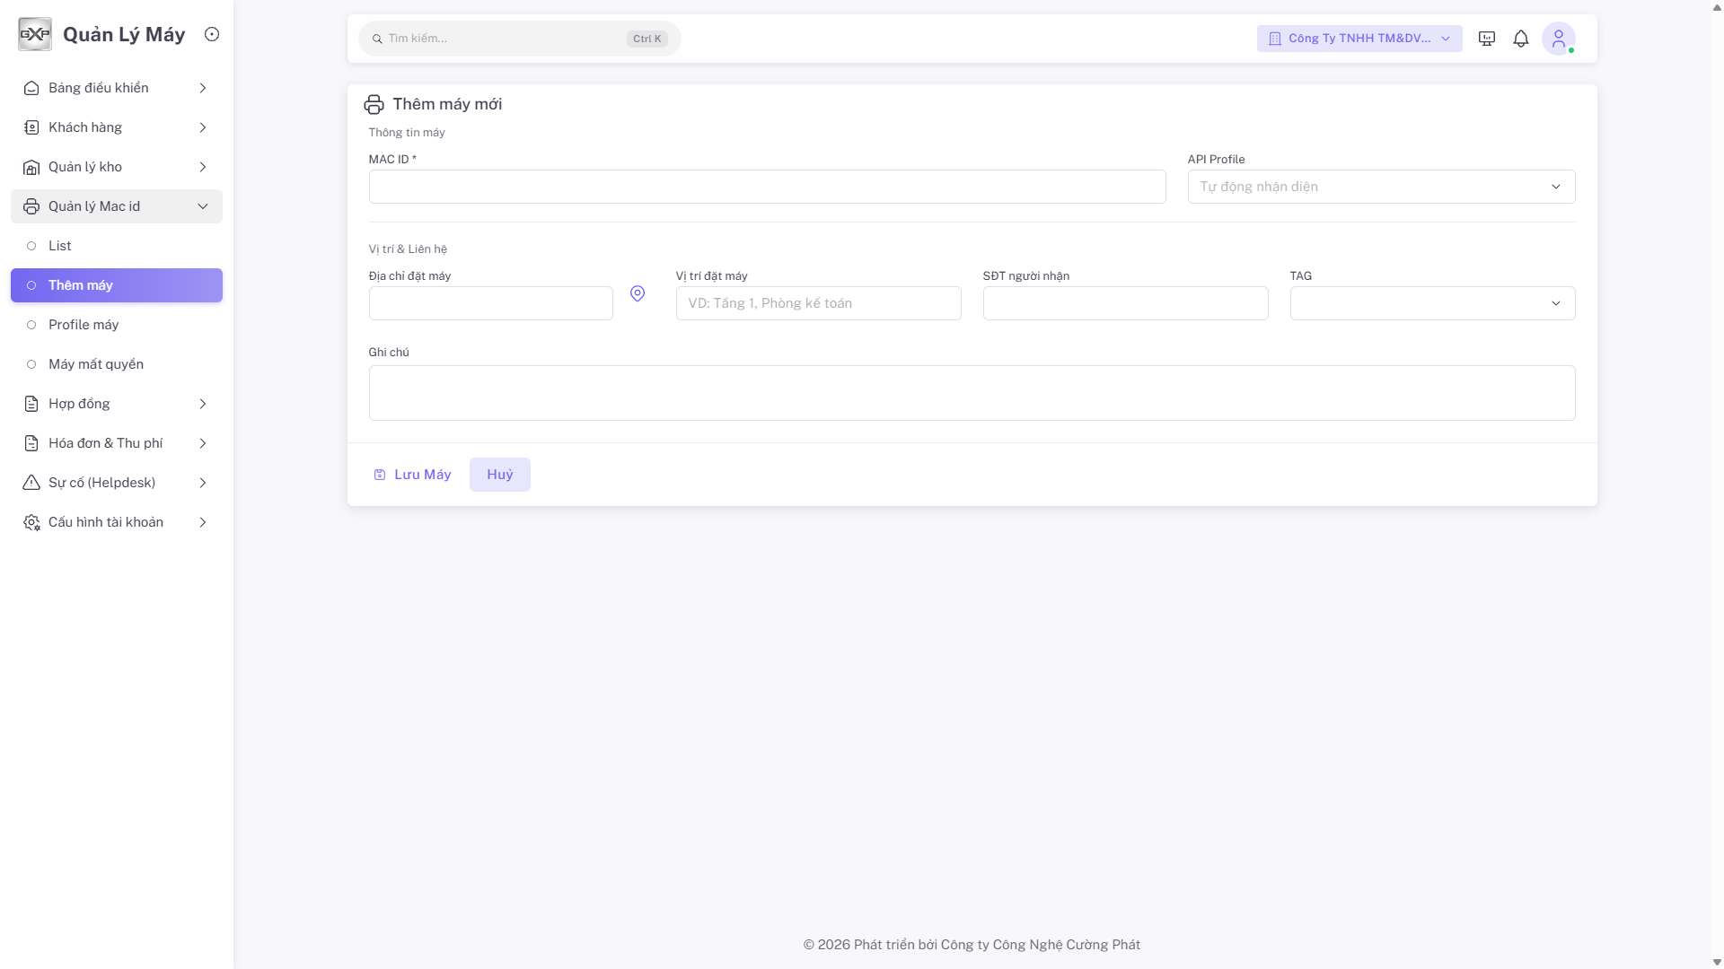Open the API Profile dropdown

coord(1381,187)
